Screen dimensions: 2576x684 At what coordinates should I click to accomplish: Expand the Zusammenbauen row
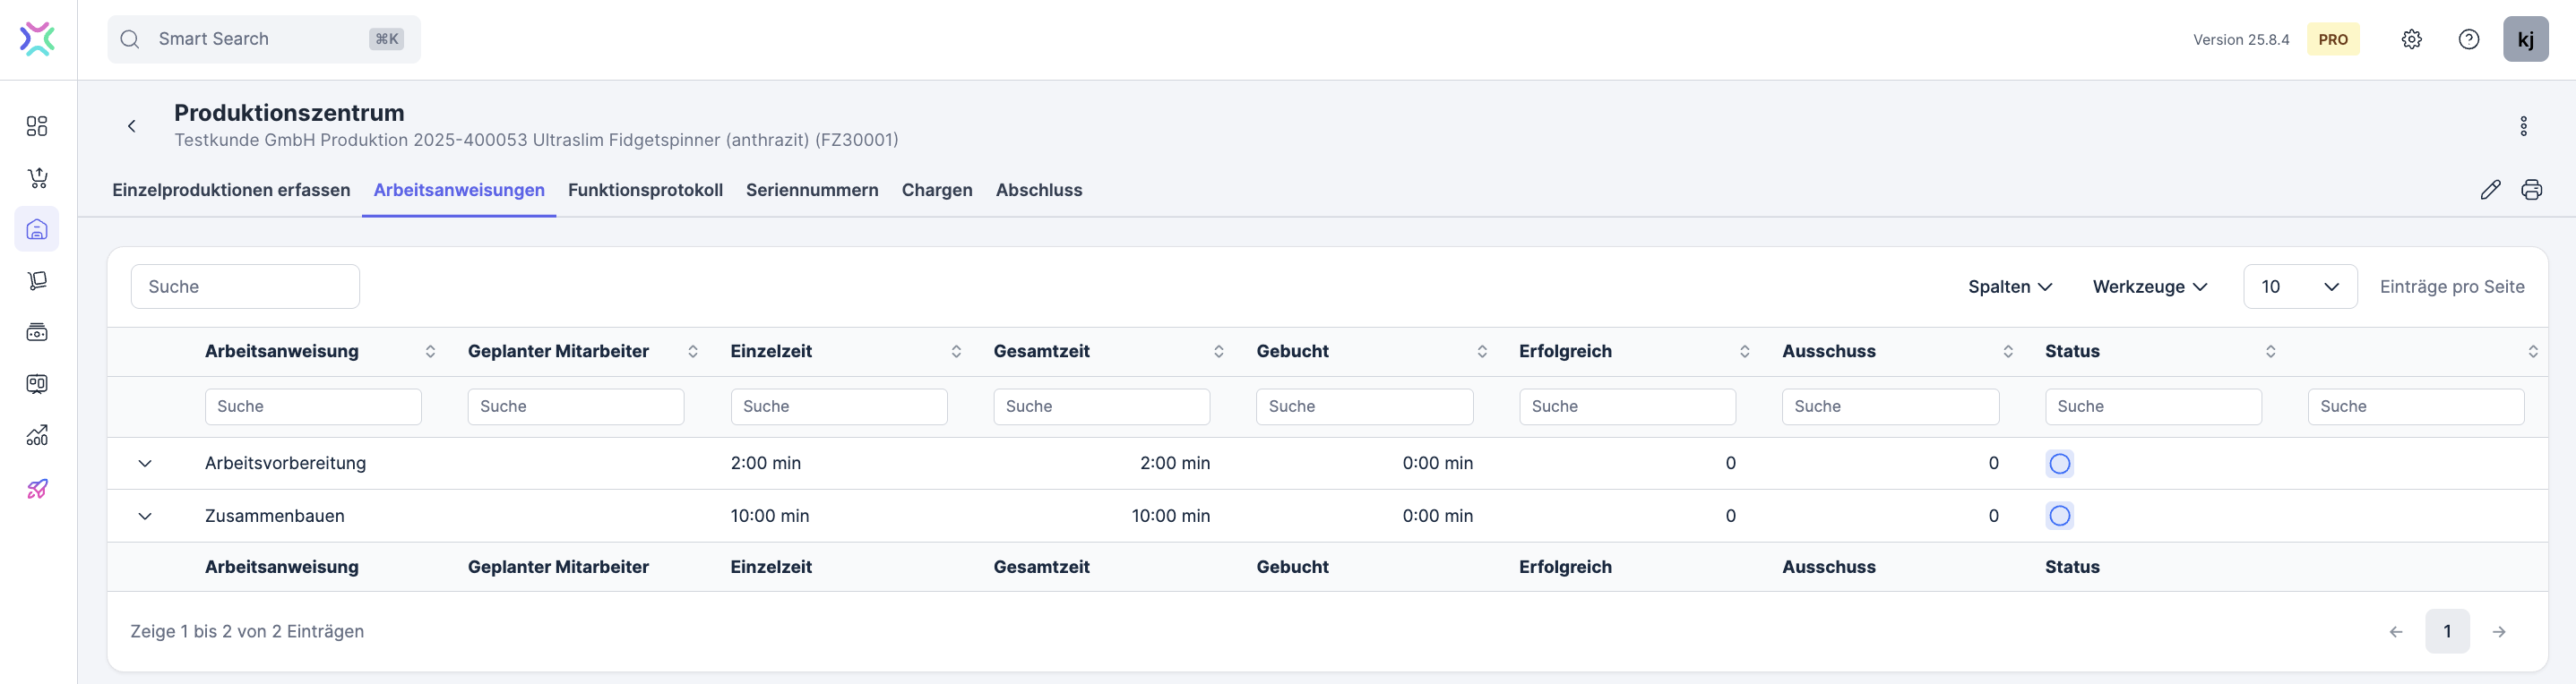[145, 517]
